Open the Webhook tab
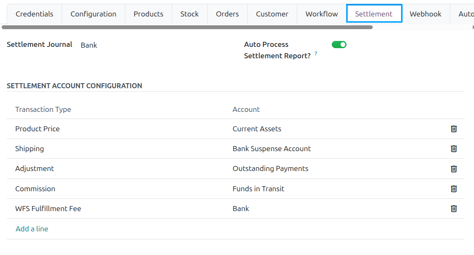 425,14
